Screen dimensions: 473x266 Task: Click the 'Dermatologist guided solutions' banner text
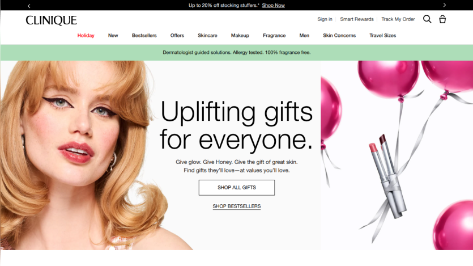[x=237, y=53]
